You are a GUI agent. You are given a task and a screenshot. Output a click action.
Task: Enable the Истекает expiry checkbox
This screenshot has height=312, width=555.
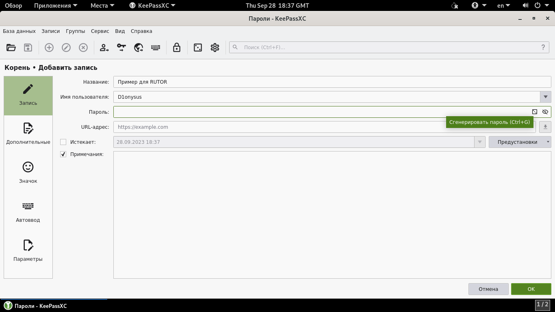[x=63, y=142]
